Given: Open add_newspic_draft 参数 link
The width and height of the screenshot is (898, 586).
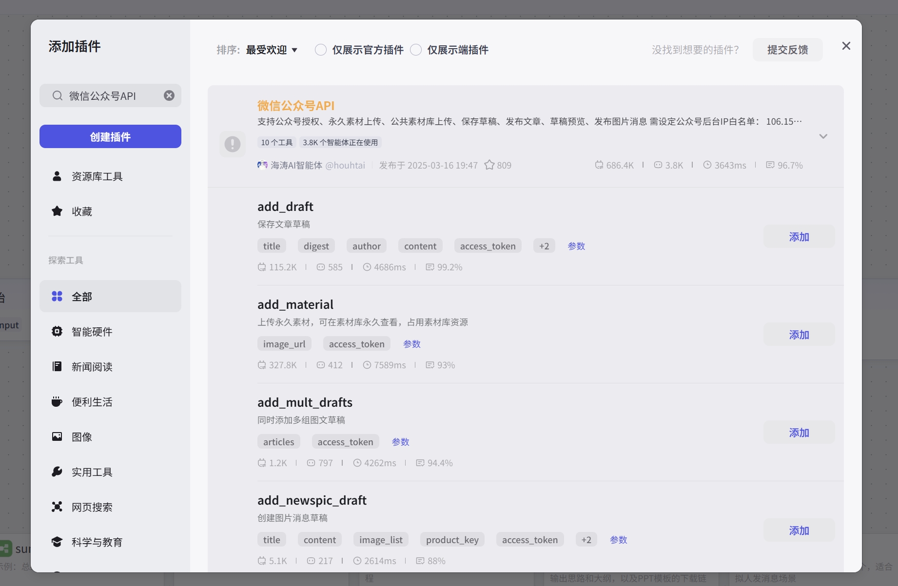Looking at the screenshot, I should click(x=619, y=540).
